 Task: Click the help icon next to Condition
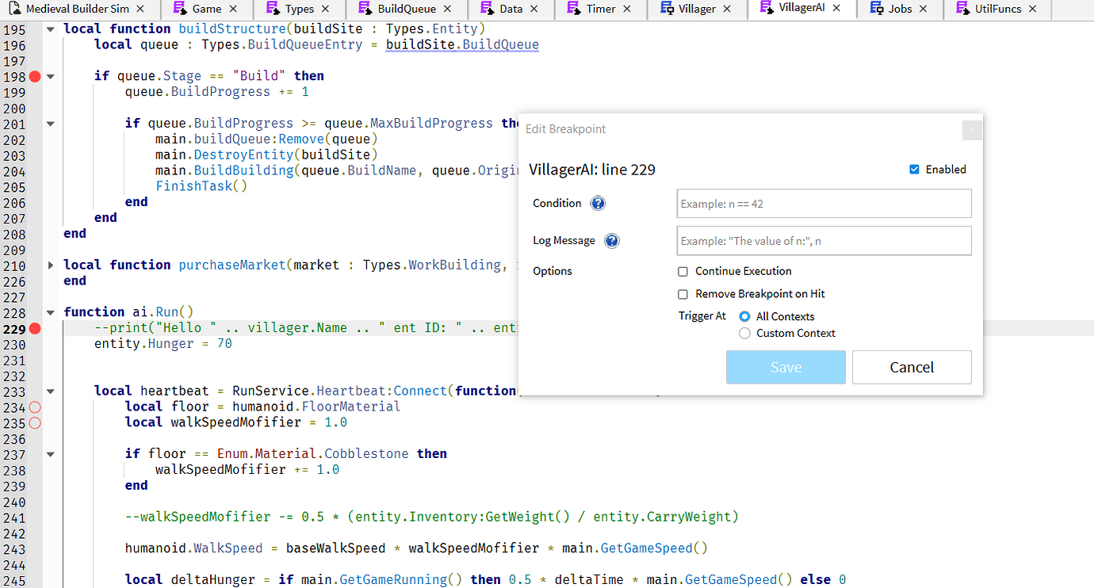598,203
